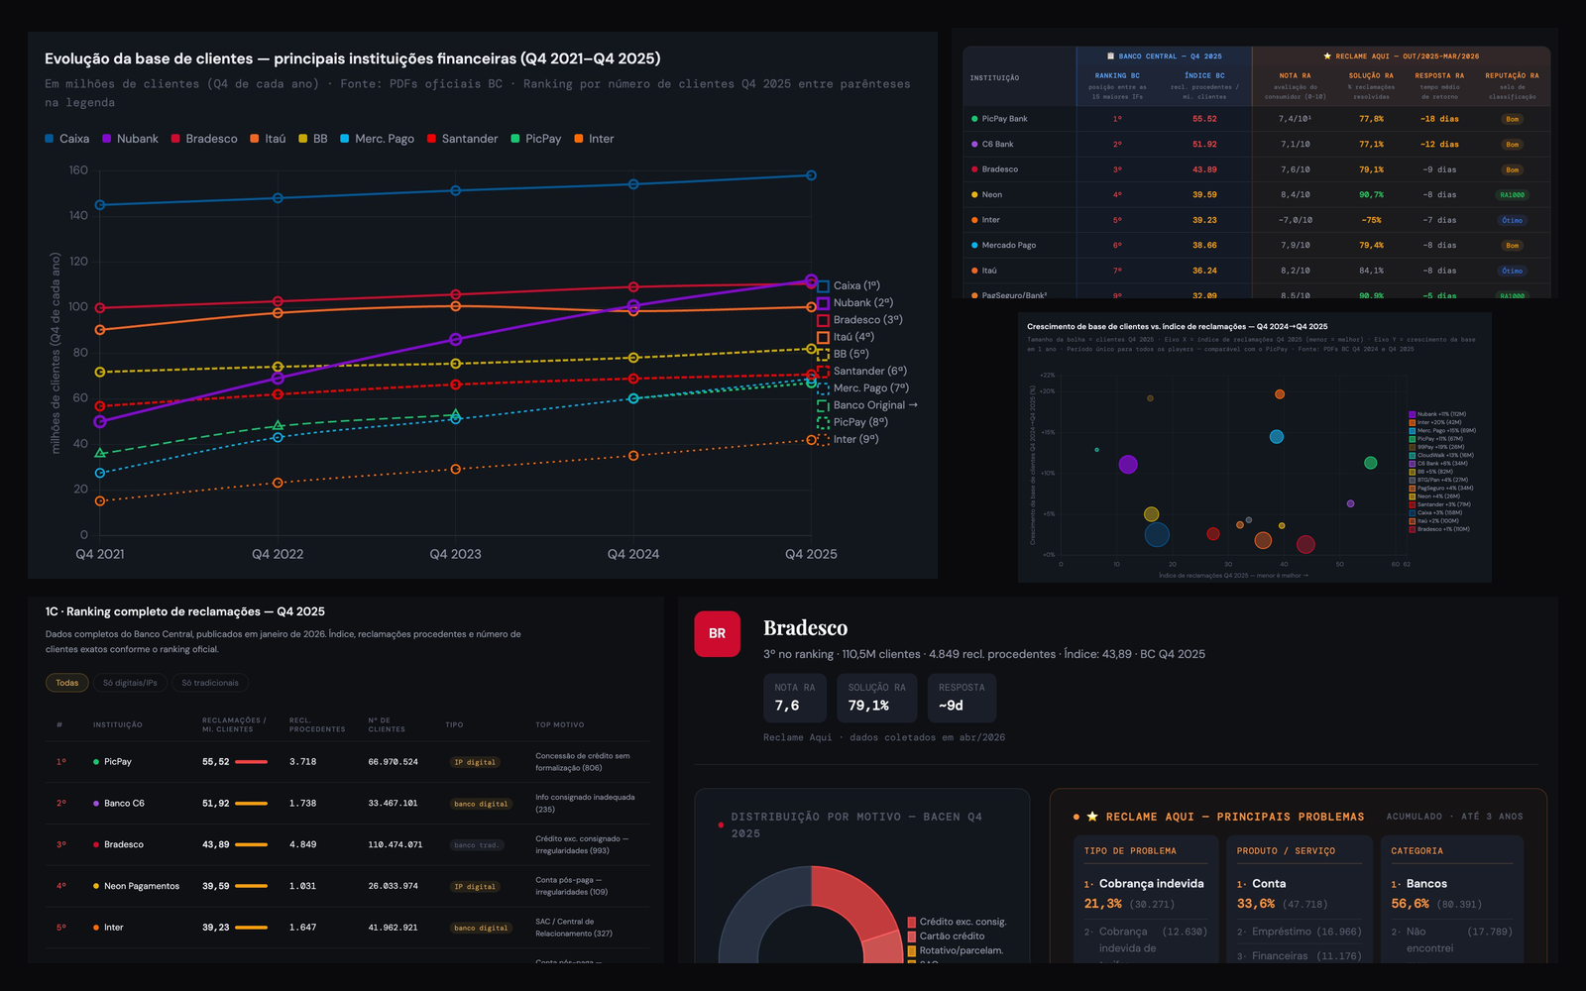Click the Top Motivo column header
Viewport: 1586px width, 991px height.
[x=560, y=724]
